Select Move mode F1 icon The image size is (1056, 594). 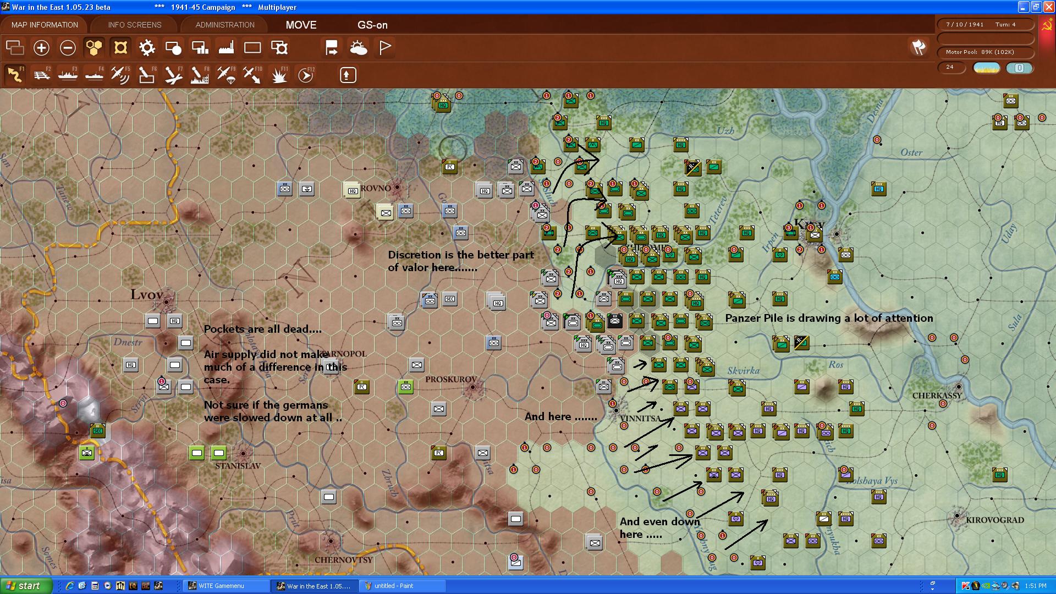pyautogui.click(x=15, y=75)
